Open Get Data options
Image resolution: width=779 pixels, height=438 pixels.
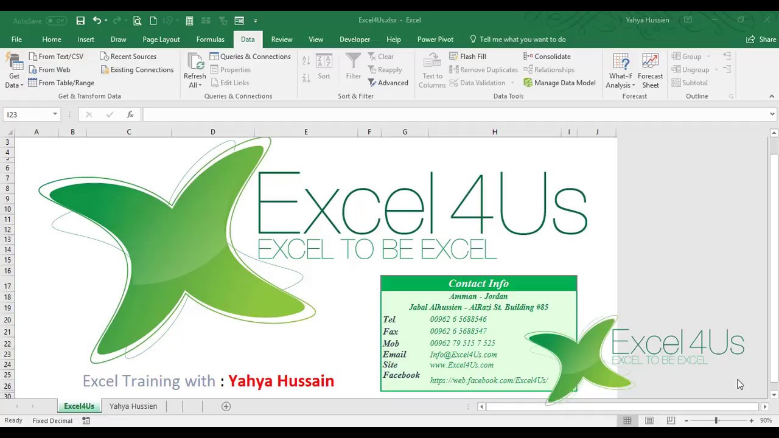(14, 71)
